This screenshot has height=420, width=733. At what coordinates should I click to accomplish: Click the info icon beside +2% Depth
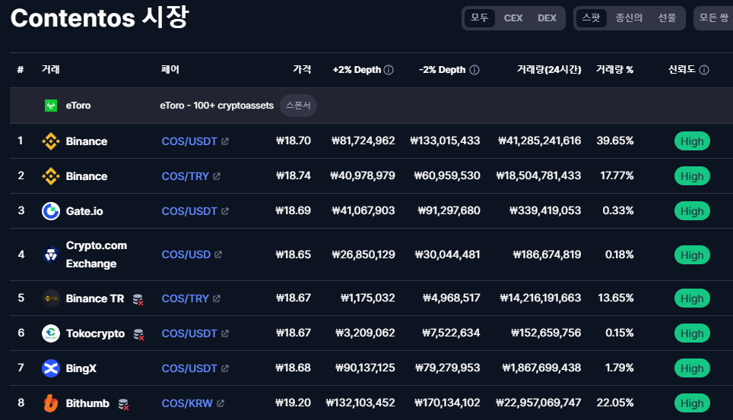pyautogui.click(x=389, y=70)
